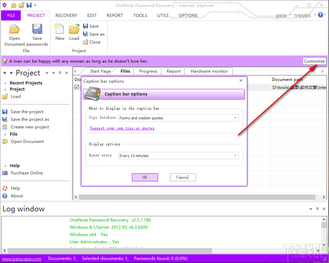The image size is (329, 263).
Task: Click the Load project folder icon
Action: click(x=74, y=30)
